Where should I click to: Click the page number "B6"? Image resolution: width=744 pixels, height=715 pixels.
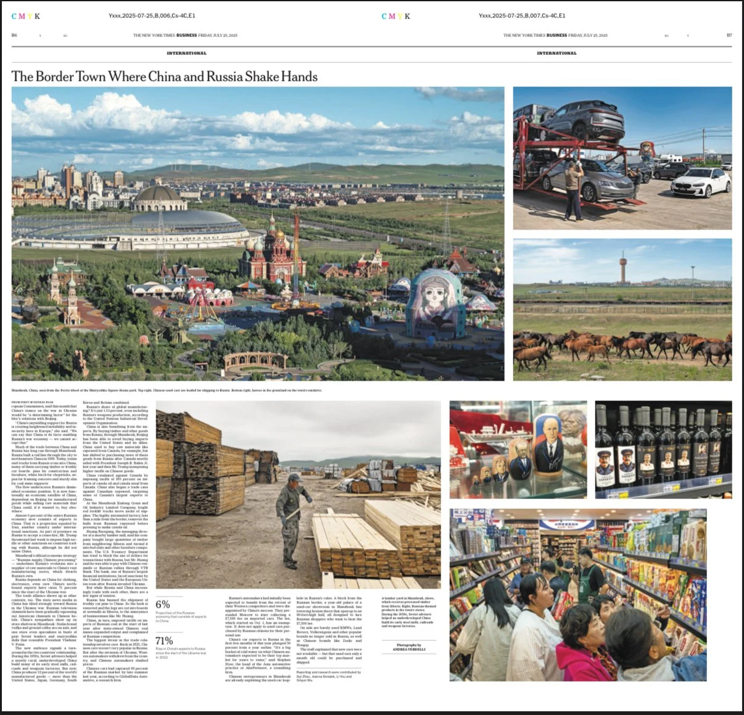tap(14, 35)
